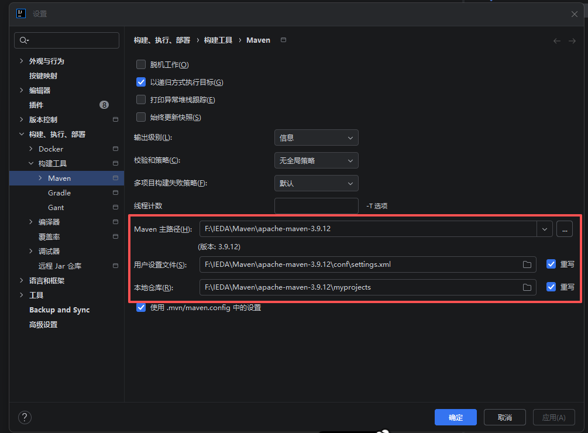
Task: Click the ... browse button for Maven 主路径
Action: point(565,229)
